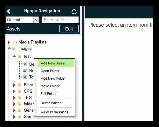Click the Floor folder icon
Image resolution: width=159 pixels, height=127 pixels.
click(19, 85)
